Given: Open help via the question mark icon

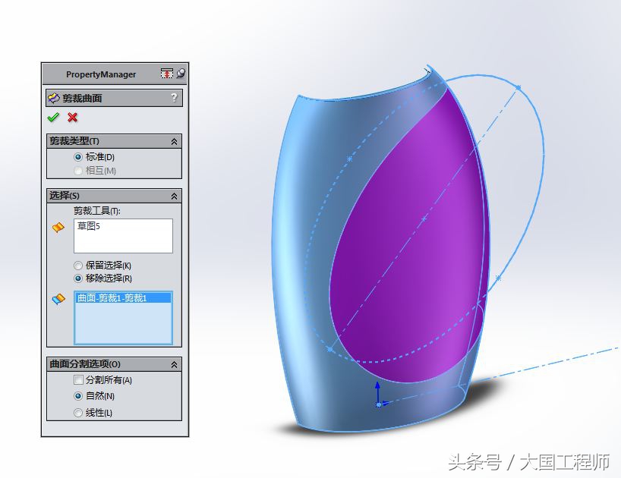Looking at the screenshot, I should pos(175,97).
